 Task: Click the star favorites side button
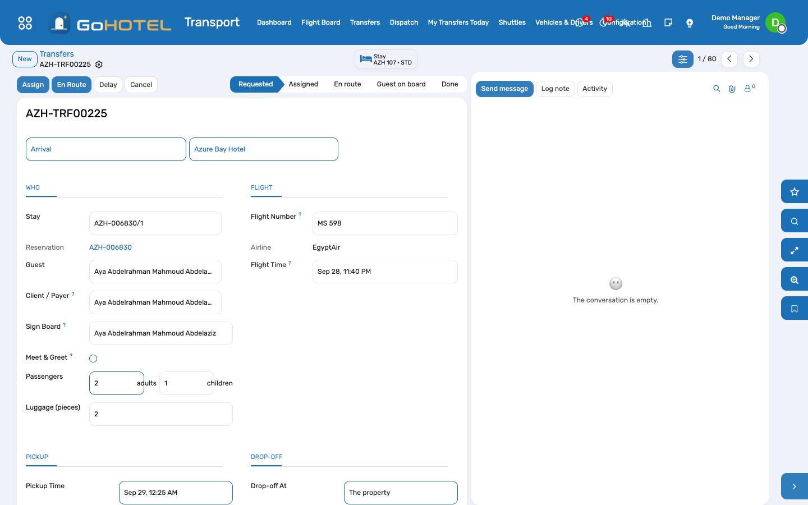click(795, 192)
